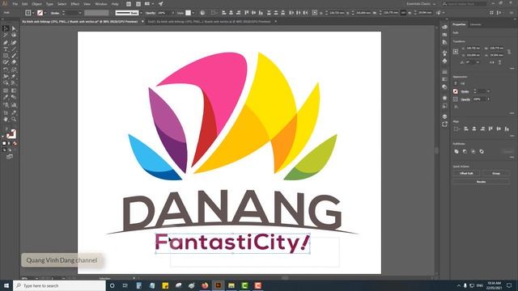Click GPU performance rocket icon

160,3
